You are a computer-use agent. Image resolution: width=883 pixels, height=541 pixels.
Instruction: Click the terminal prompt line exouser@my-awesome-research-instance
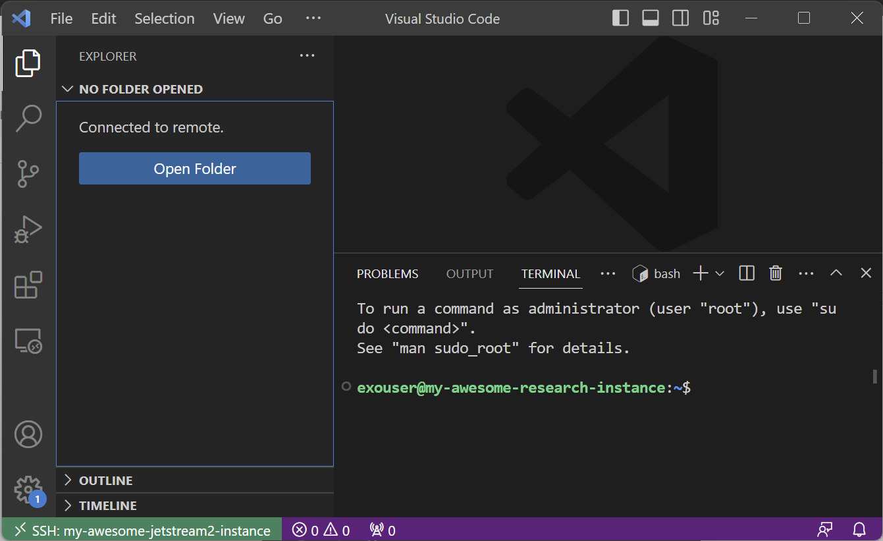[x=524, y=387]
